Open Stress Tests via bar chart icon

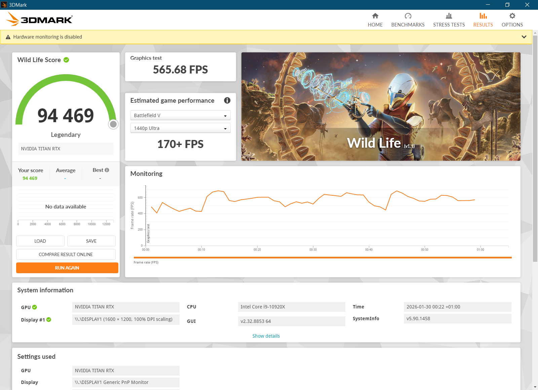449,16
